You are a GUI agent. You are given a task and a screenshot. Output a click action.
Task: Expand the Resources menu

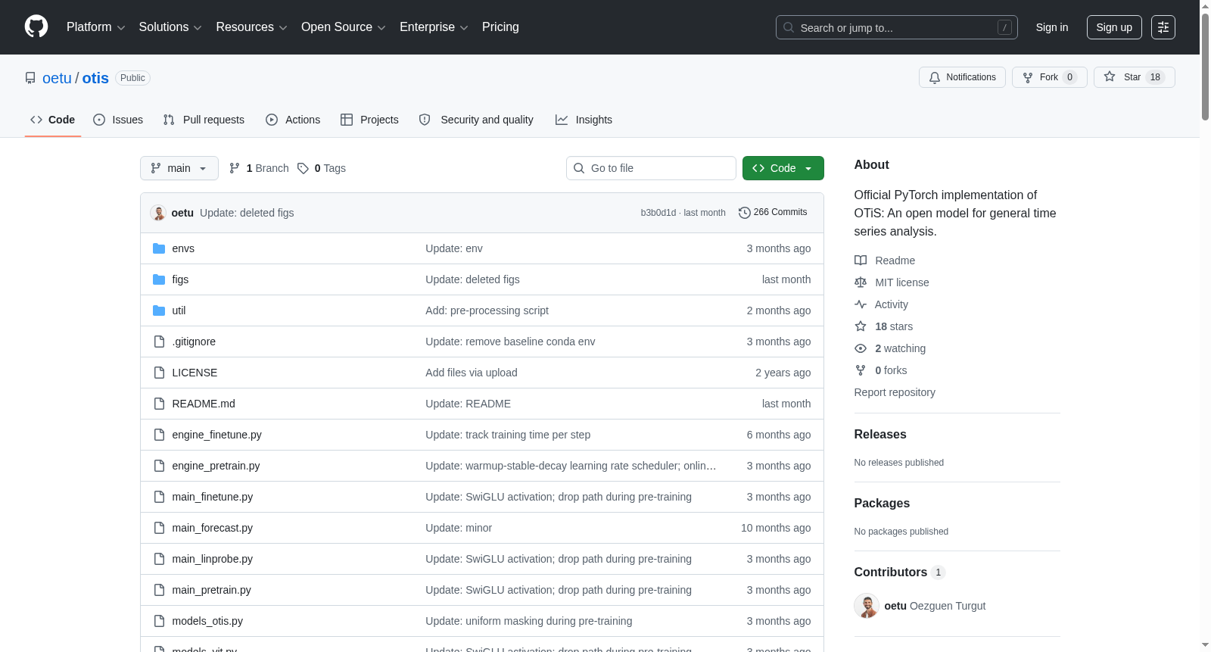click(251, 27)
